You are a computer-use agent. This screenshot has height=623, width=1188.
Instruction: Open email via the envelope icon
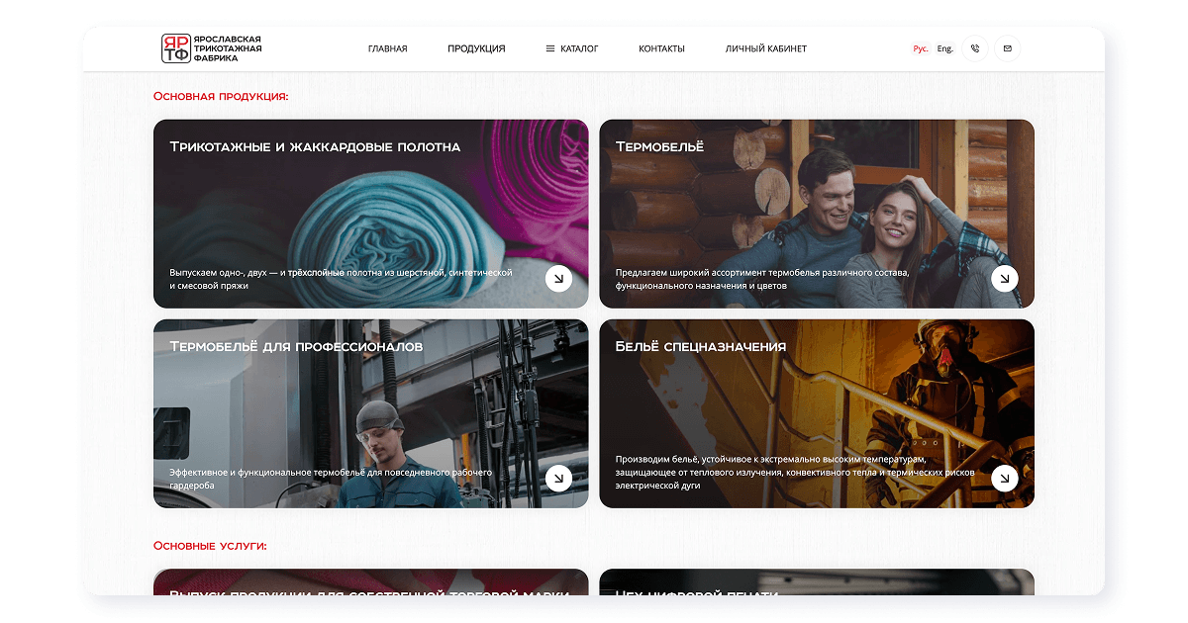tap(1007, 47)
